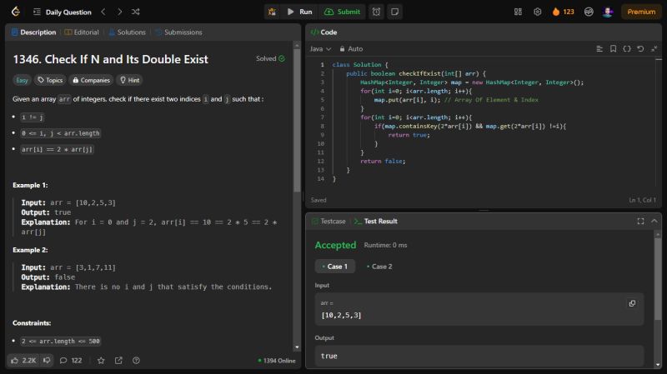Open the Java language dropdown
The image size is (667, 374).
click(320, 49)
